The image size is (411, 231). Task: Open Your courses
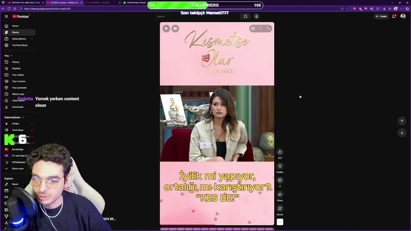pos(19,81)
